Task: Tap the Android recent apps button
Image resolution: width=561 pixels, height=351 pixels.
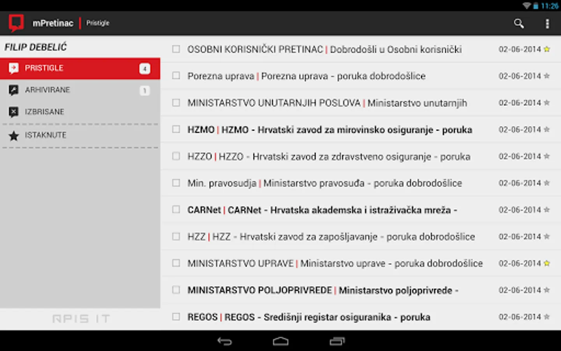Action: click(337, 341)
